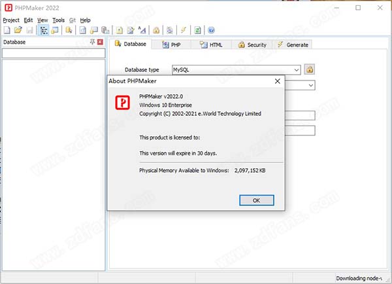Click the 'Downloading node' status bar text

(x=359, y=278)
